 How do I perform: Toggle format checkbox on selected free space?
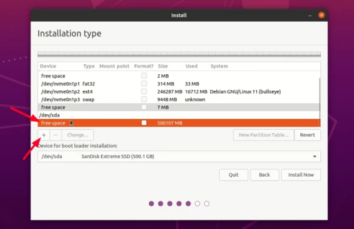pyautogui.click(x=144, y=123)
